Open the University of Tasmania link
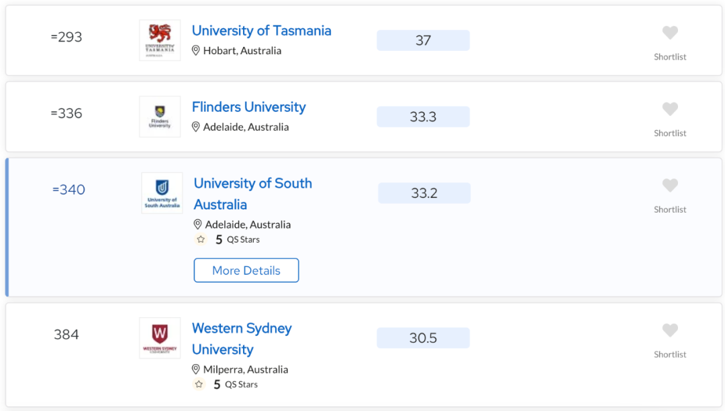This screenshot has width=725, height=411. tap(261, 30)
